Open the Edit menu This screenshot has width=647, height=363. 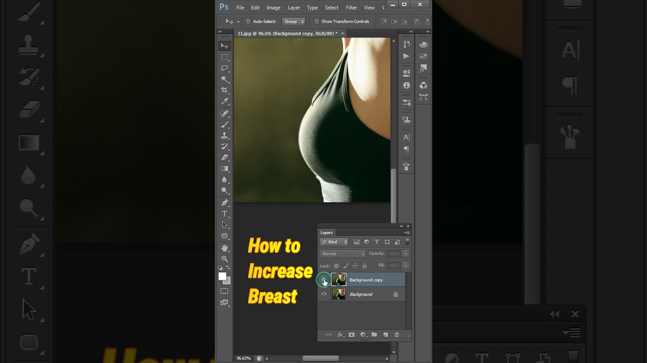click(x=255, y=8)
